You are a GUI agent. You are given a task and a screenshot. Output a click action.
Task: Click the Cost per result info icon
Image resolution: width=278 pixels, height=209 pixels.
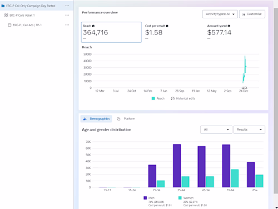(x=167, y=26)
